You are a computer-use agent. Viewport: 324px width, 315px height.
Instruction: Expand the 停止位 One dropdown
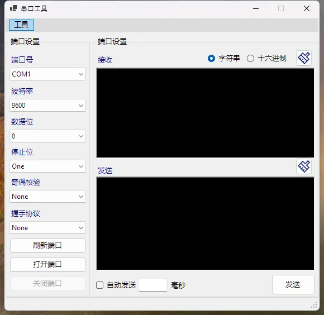[47, 166]
